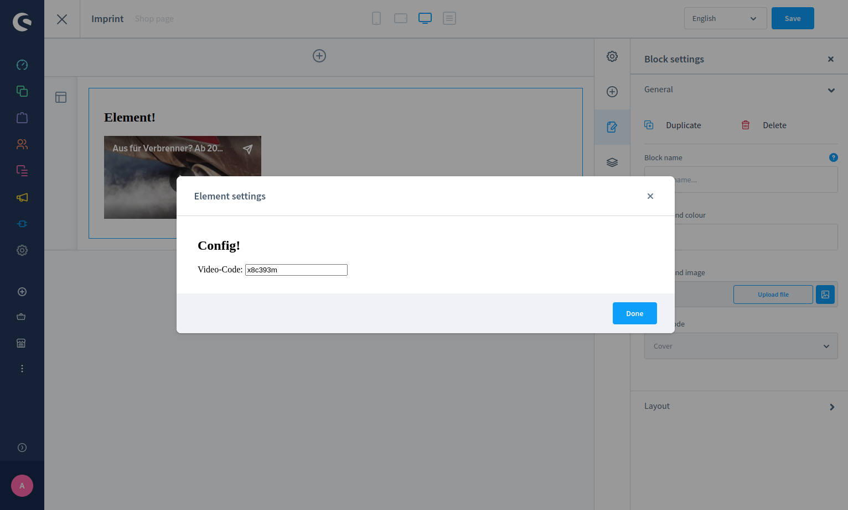Select the Marketing megaphone icon
The image size is (848, 510).
[22, 197]
